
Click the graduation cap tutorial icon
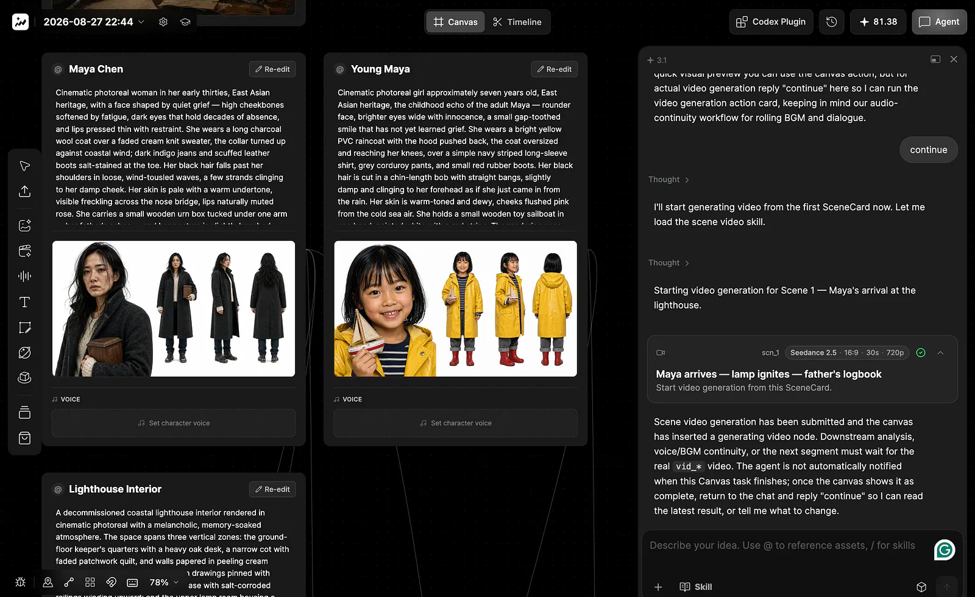[x=185, y=22]
